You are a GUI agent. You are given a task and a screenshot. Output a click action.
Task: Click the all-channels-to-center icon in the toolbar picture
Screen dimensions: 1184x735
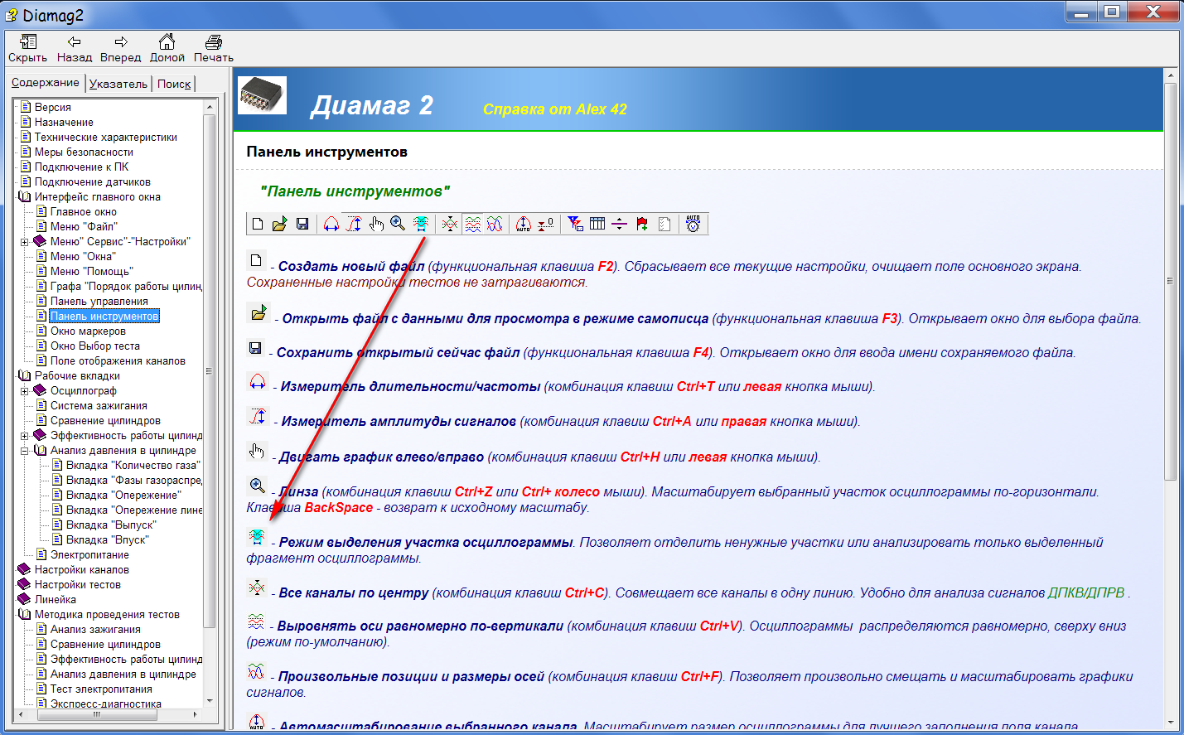(x=450, y=224)
